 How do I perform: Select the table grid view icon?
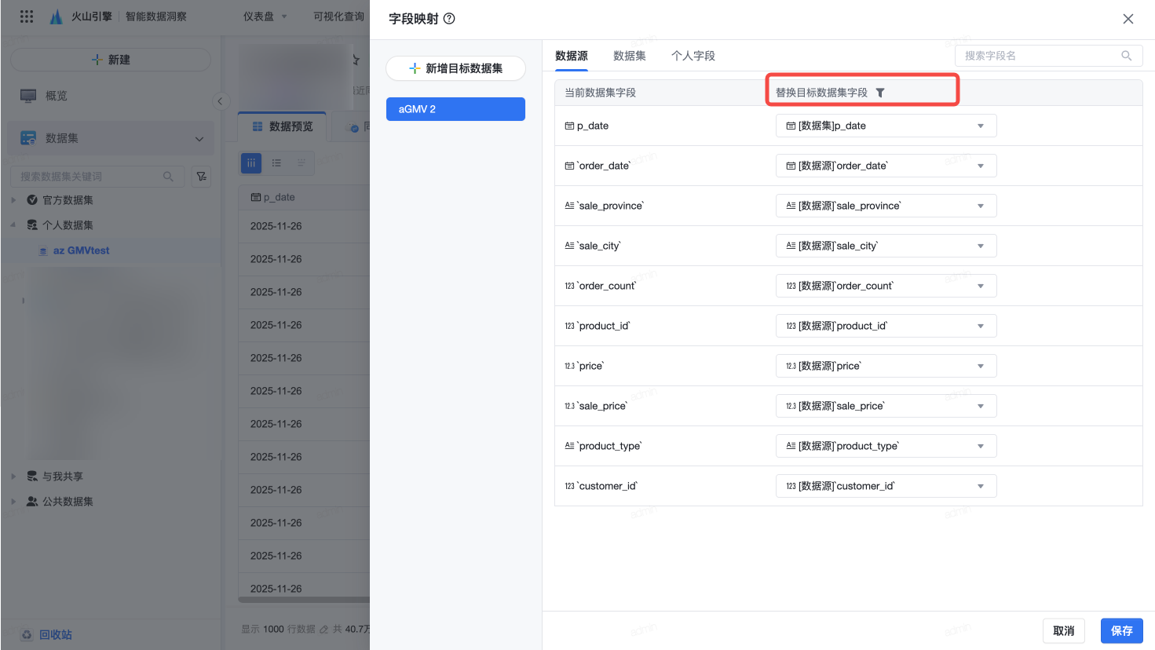click(250, 163)
